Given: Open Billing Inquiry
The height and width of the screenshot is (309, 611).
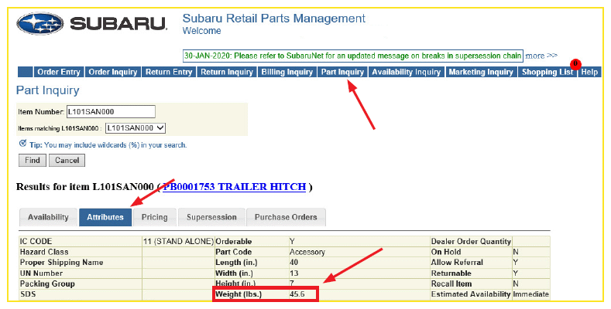Looking at the screenshot, I should tap(287, 72).
